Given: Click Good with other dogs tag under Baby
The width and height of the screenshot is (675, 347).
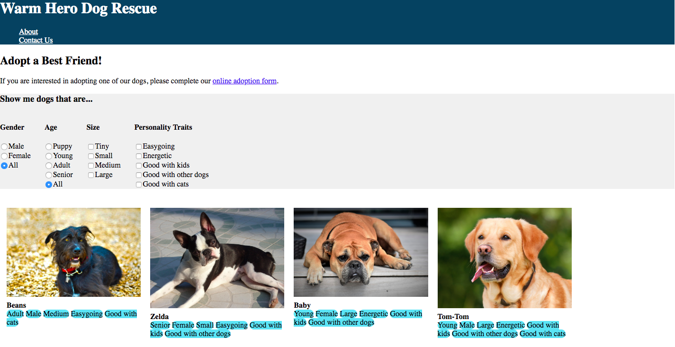Looking at the screenshot, I should [341, 322].
